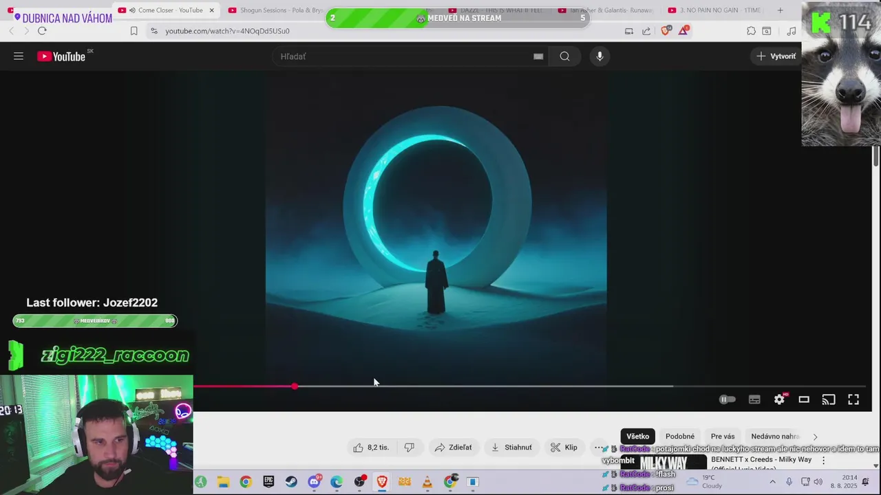Image resolution: width=881 pixels, height=495 pixels.
Task: Enter fullscreen mode in the player
Action: pos(853,399)
